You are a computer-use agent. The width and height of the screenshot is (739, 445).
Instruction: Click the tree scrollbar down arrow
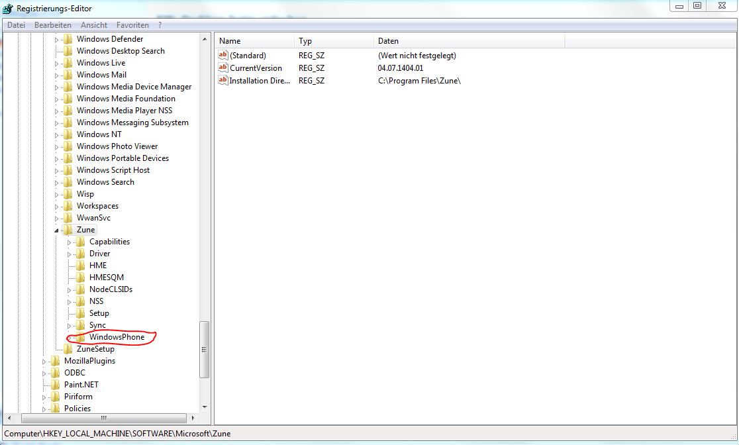(x=205, y=407)
